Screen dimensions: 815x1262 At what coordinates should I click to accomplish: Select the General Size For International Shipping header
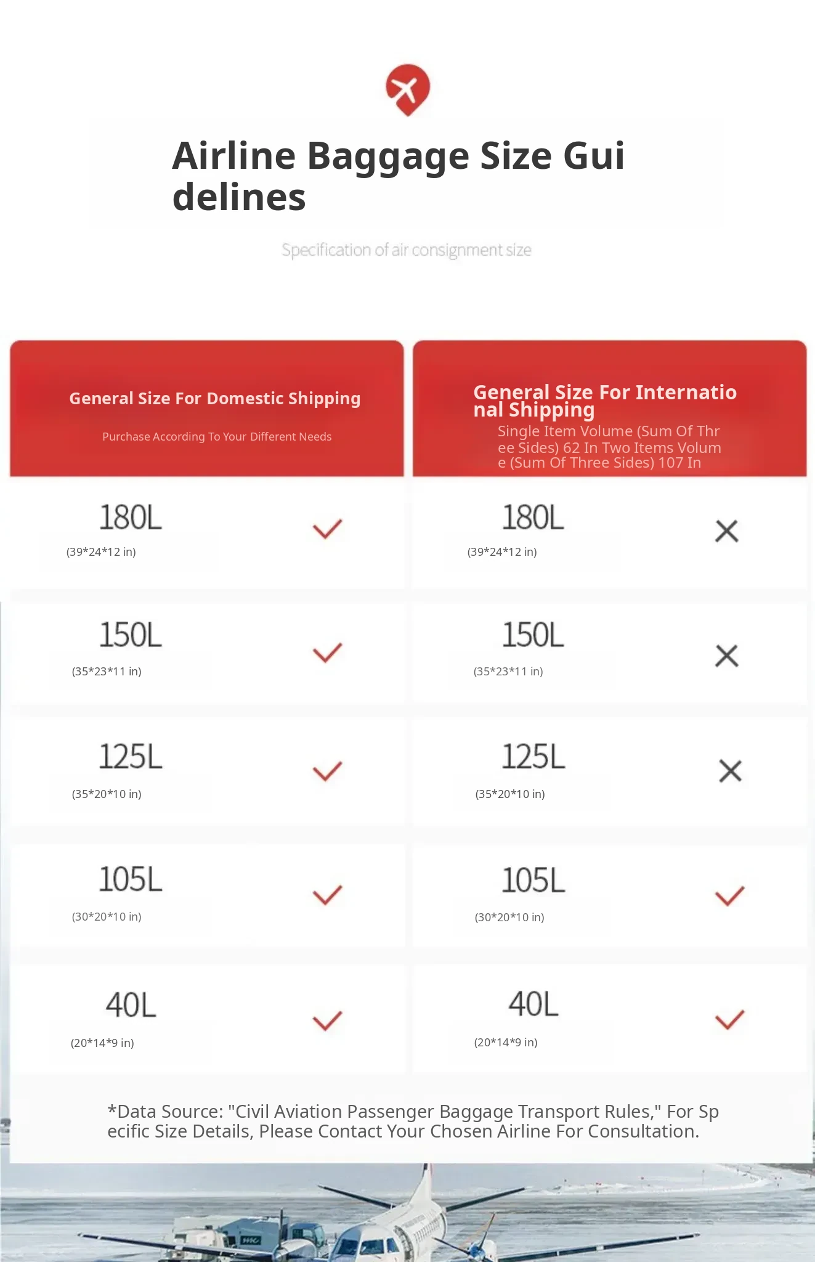(610, 408)
